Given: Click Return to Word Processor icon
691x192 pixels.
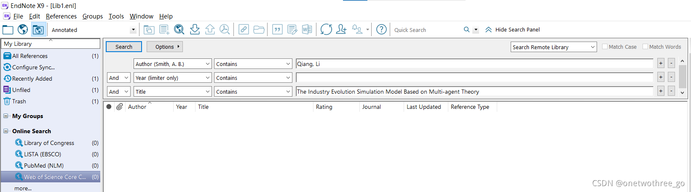Looking at the screenshot, I should 307,29.
